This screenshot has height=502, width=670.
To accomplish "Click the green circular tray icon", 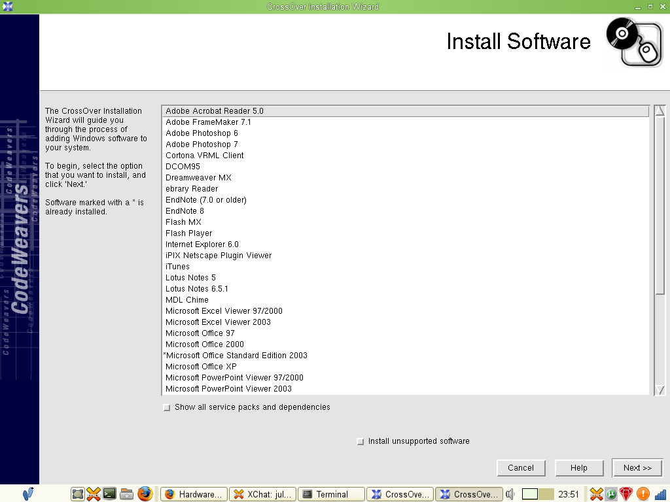I will coord(611,494).
